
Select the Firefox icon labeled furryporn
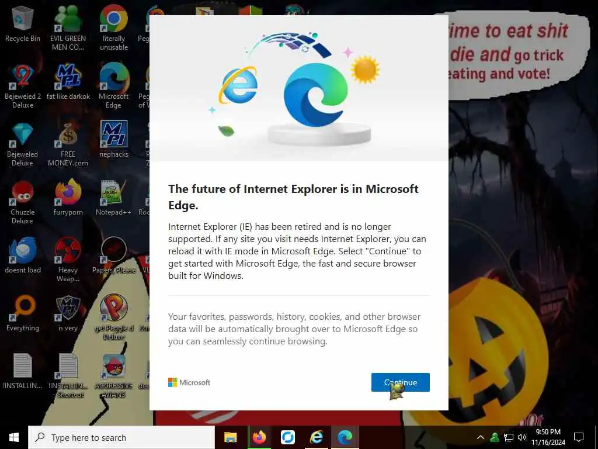point(68,198)
